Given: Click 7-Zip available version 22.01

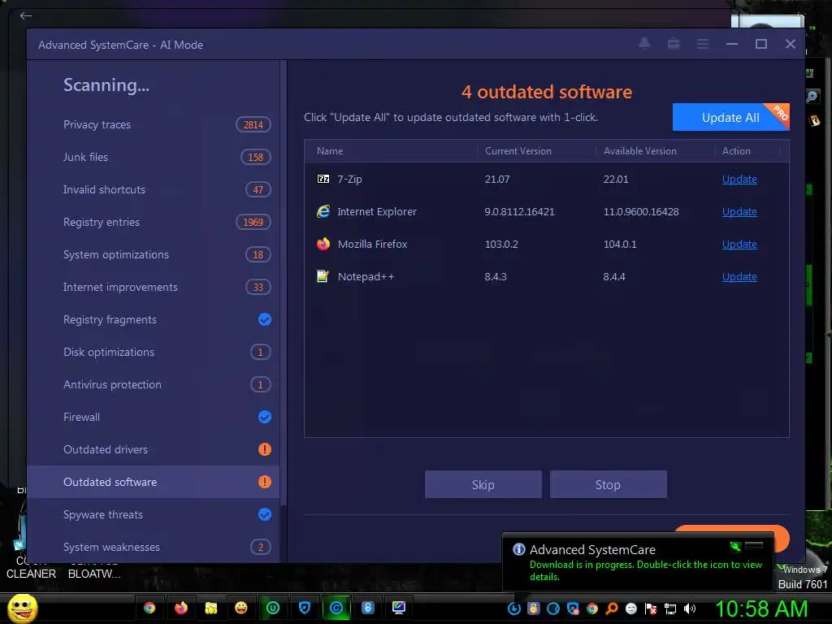Looking at the screenshot, I should click(x=616, y=180).
